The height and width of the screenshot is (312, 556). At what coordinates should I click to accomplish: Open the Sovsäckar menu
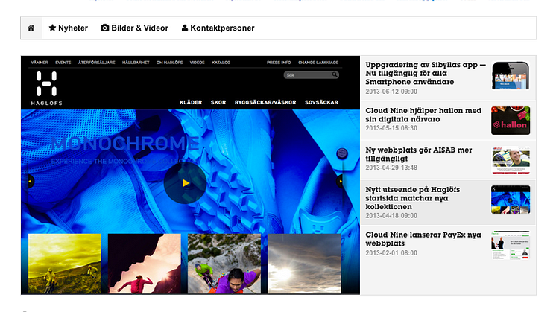click(322, 102)
